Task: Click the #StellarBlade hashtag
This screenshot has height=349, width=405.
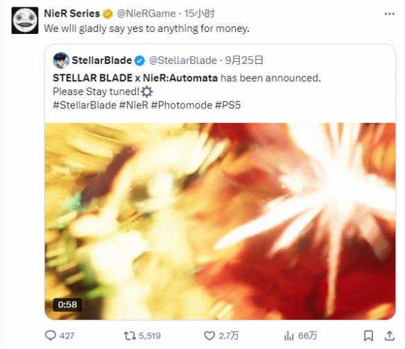Action: click(x=85, y=105)
